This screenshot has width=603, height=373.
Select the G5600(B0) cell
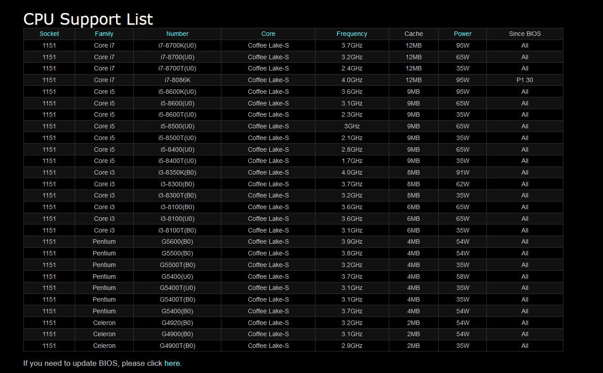coord(177,241)
